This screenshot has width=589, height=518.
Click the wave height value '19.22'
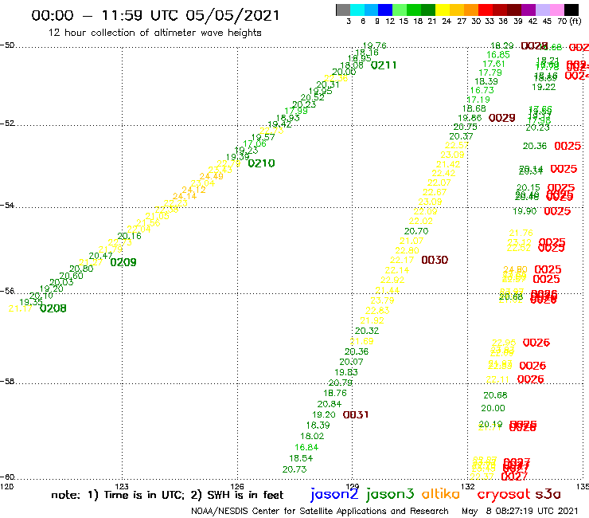tap(544, 87)
